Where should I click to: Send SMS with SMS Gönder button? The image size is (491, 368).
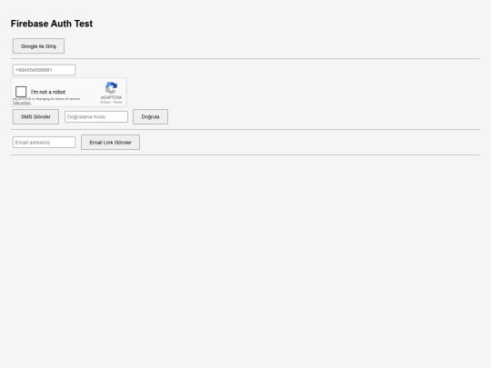pos(35,116)
